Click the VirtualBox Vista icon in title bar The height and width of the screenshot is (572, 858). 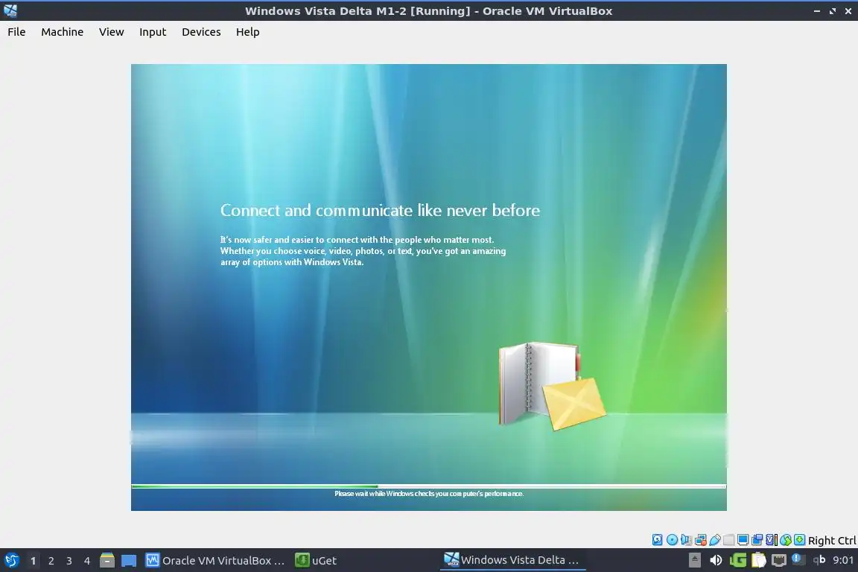pos(10,10)
